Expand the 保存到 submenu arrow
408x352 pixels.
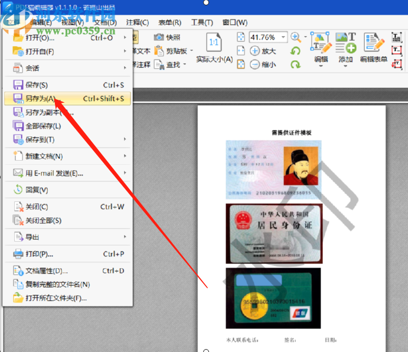pos(125,139)
